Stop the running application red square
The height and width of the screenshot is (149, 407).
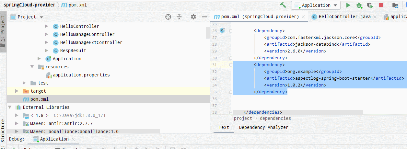pyautogui.click(x=381, y=5)
